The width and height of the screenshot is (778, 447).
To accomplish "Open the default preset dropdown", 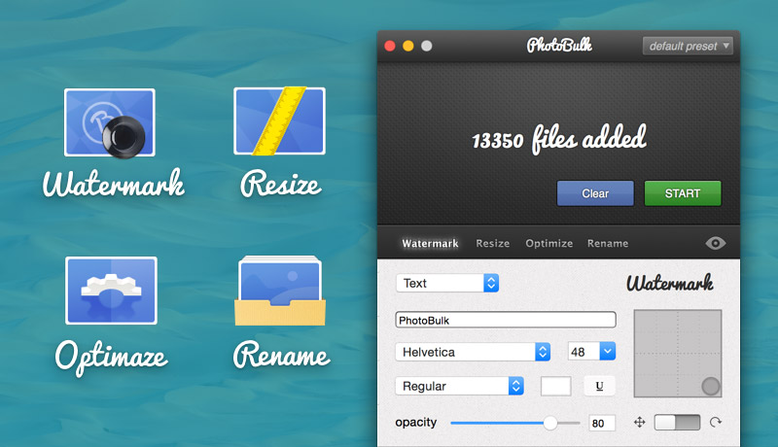I will (688, 46).
